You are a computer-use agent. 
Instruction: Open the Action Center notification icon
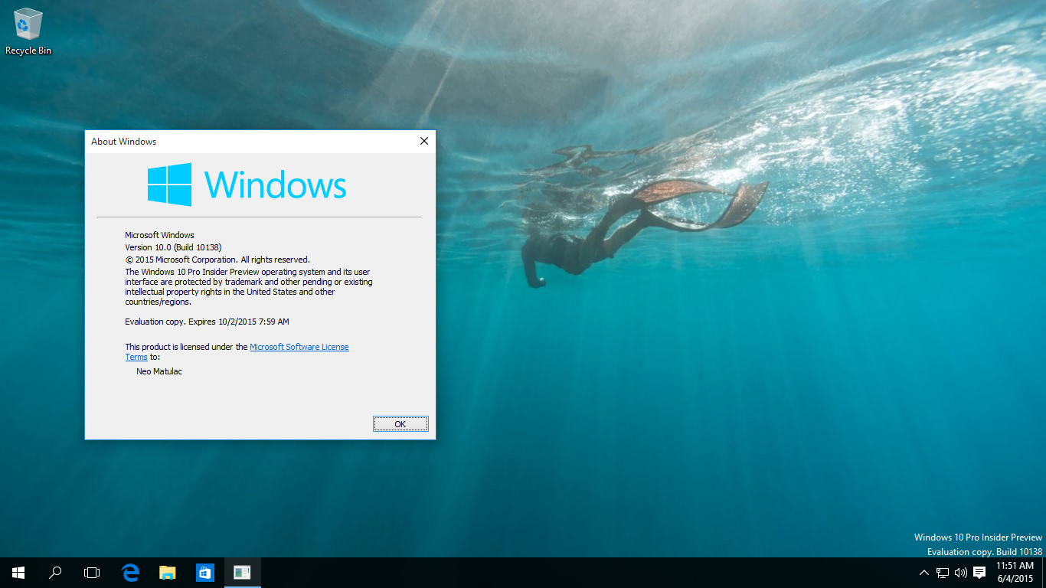pyautogui.click(x=980, y=572)
